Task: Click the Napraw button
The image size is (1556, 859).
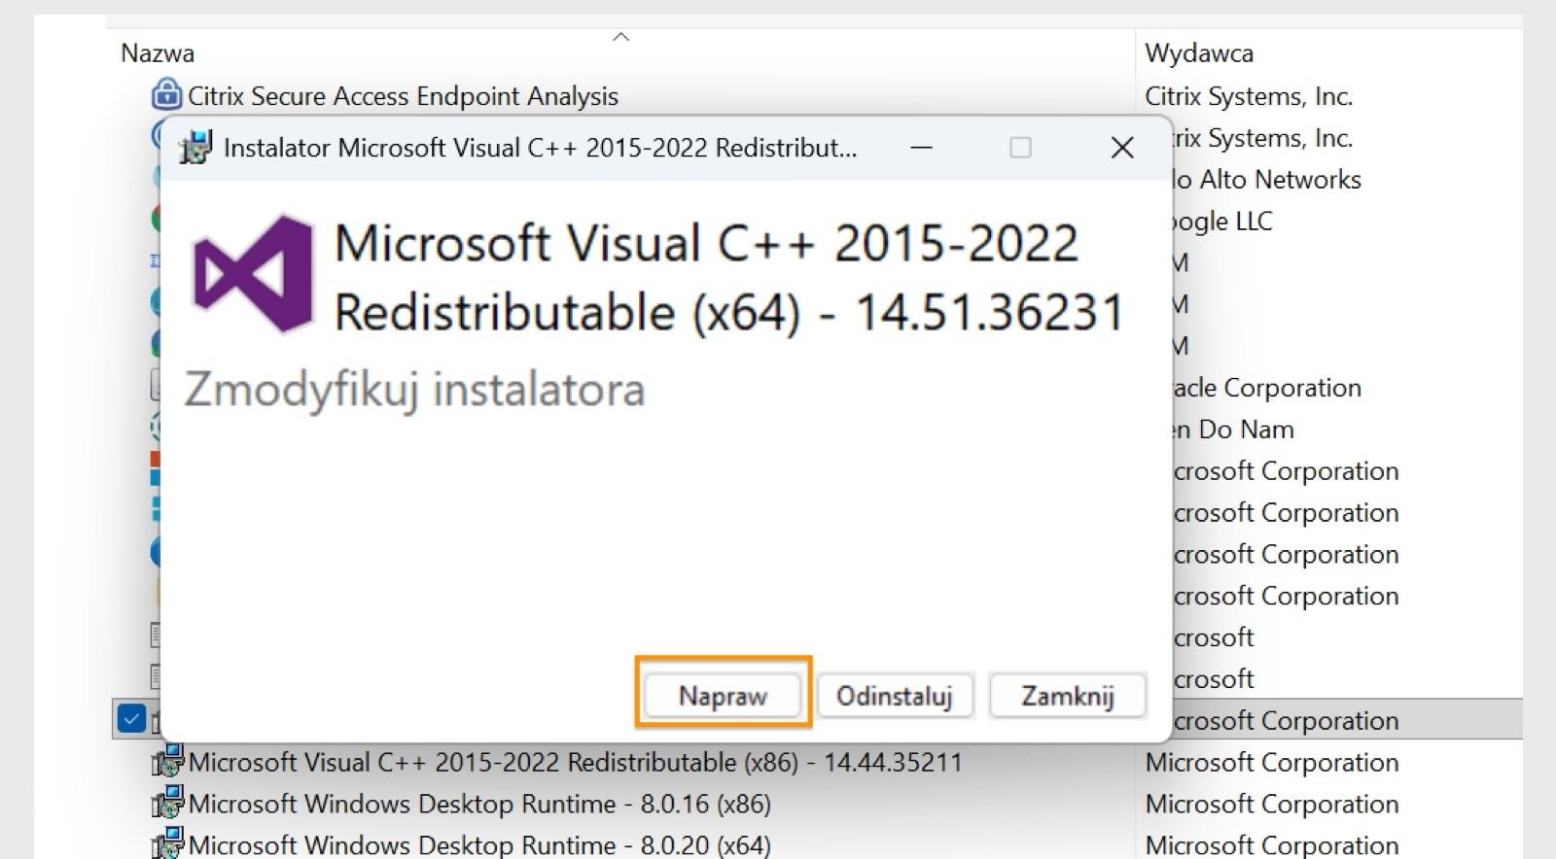Action: pyautogui.click(x=723, y=696)
